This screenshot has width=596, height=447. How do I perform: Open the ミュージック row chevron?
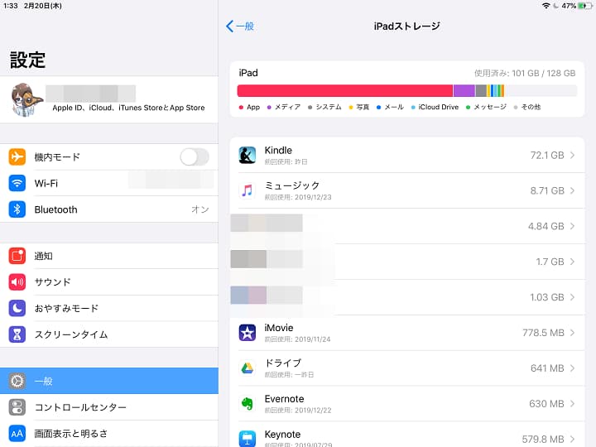click(573, 190)
